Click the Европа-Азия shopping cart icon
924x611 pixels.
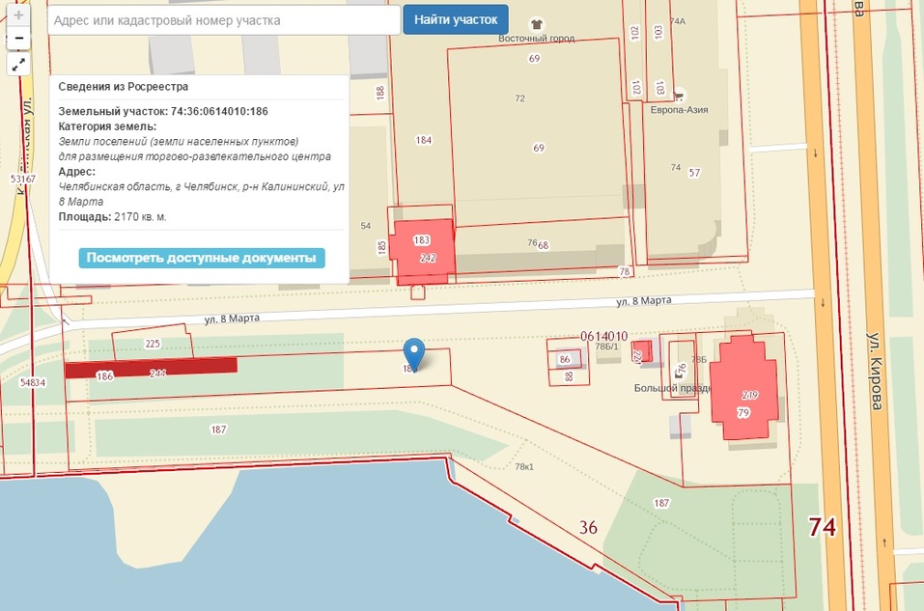(x=679, y=96)
